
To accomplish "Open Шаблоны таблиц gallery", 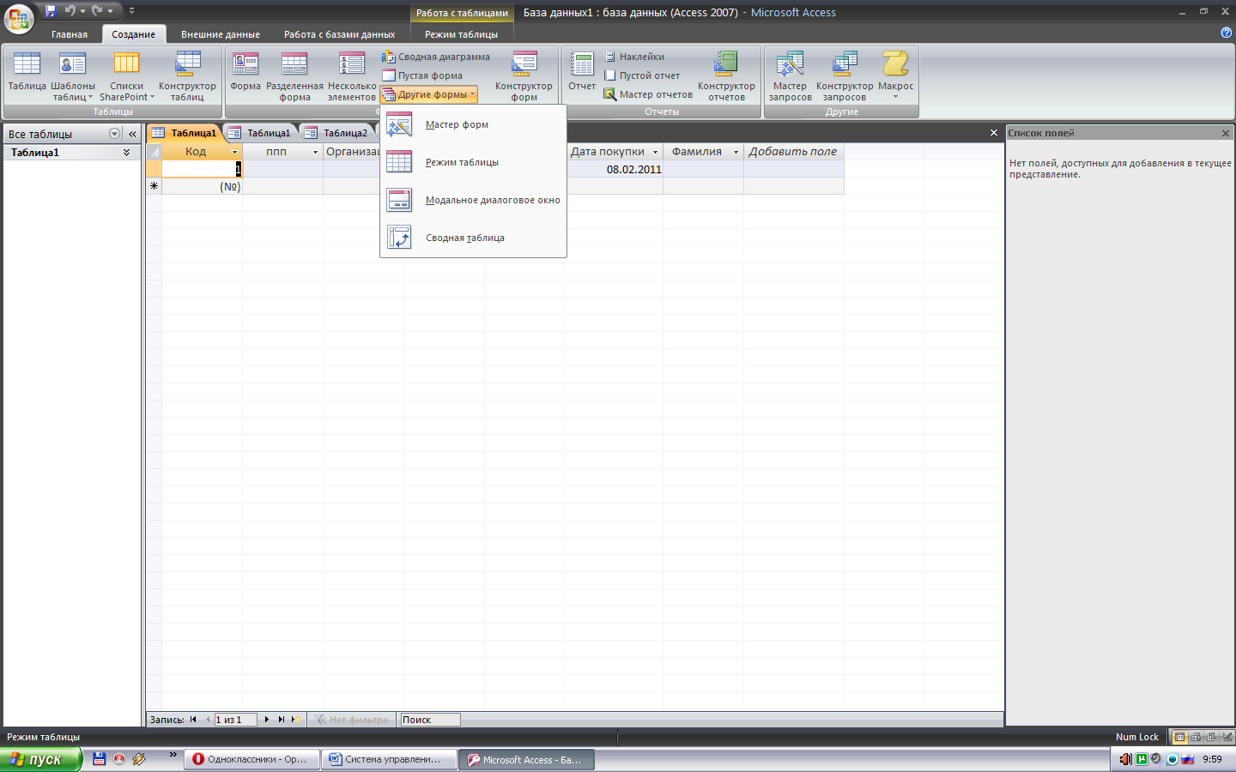I will pos(73,76).
